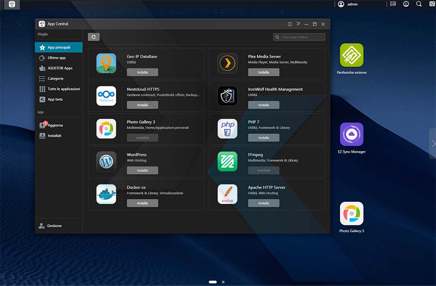This screenshot has width=436, height=286.
Task: Select ASUSTOR Apps in the sidebar
Action: [x=58, y=68]
